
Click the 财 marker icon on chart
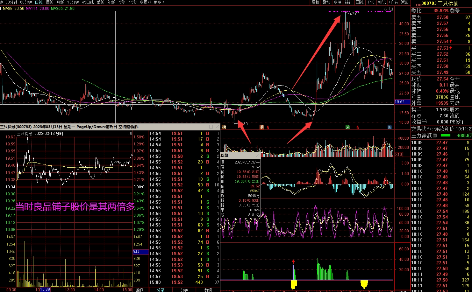pyautogui.click(x=390, y=127)
